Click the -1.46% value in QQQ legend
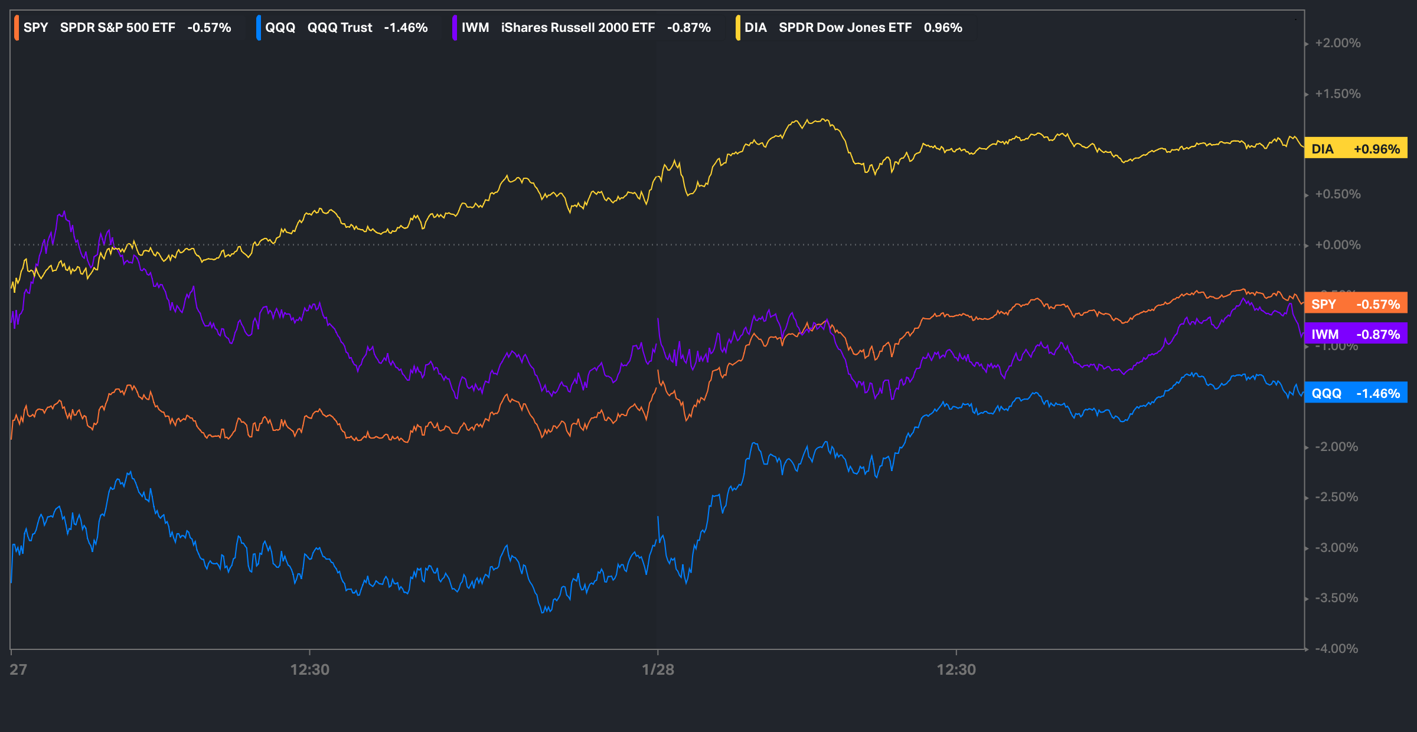The width and height of the screenshot is (1417, 732). tap(406, 28)
